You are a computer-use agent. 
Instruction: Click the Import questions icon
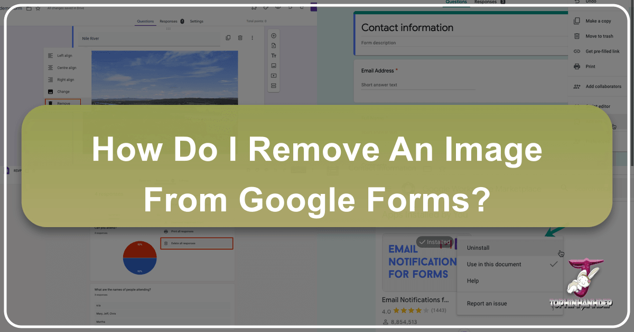pyautogui.click(x=274, y=46)
